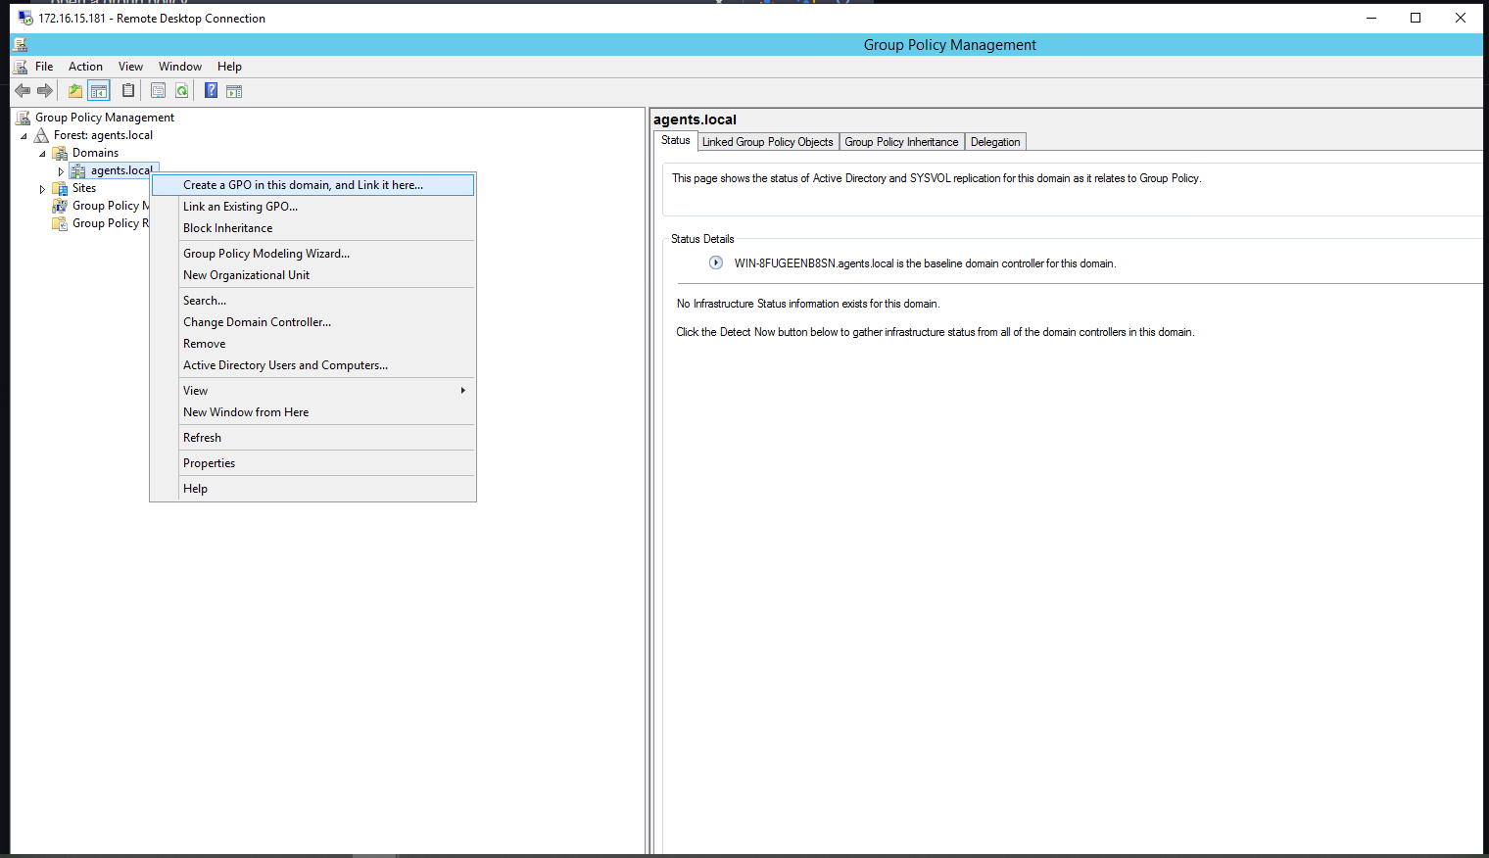Choose Properties in context menu

[312, 463]
